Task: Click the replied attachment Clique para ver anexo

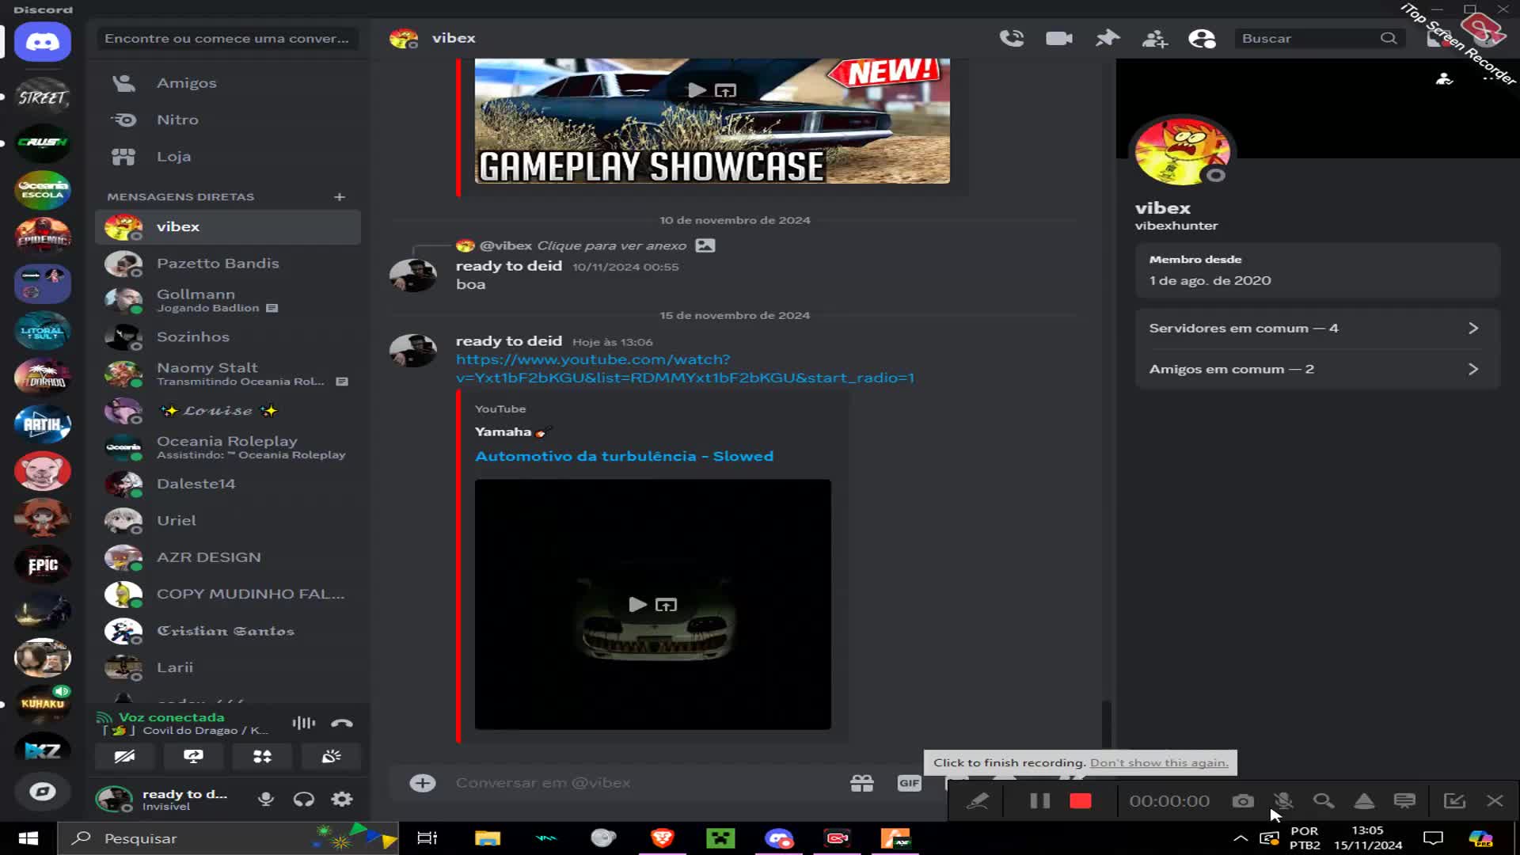Action: coord(612,245)
